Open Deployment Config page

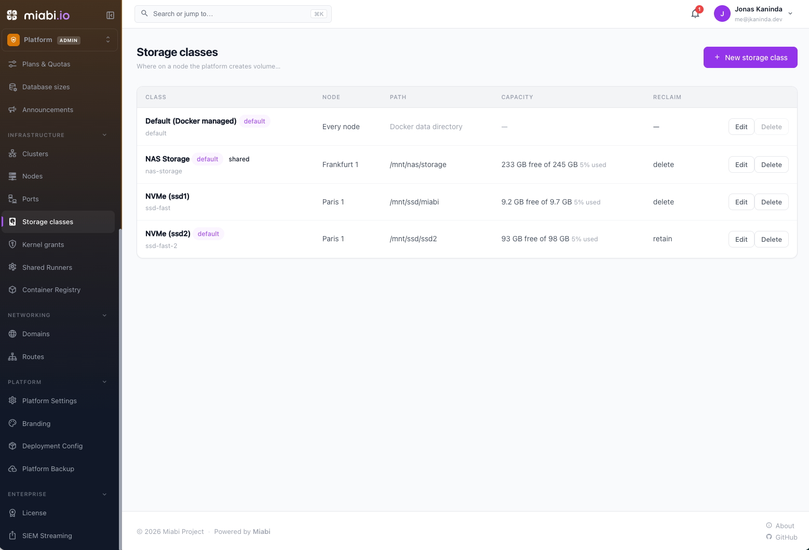click(x=58, y=446)
